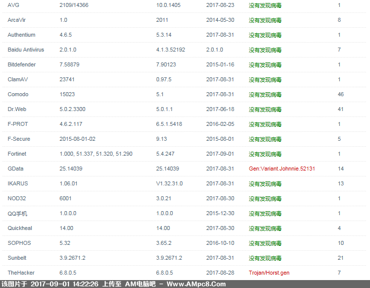Click AVG version 2109/14366

[74, 5]
